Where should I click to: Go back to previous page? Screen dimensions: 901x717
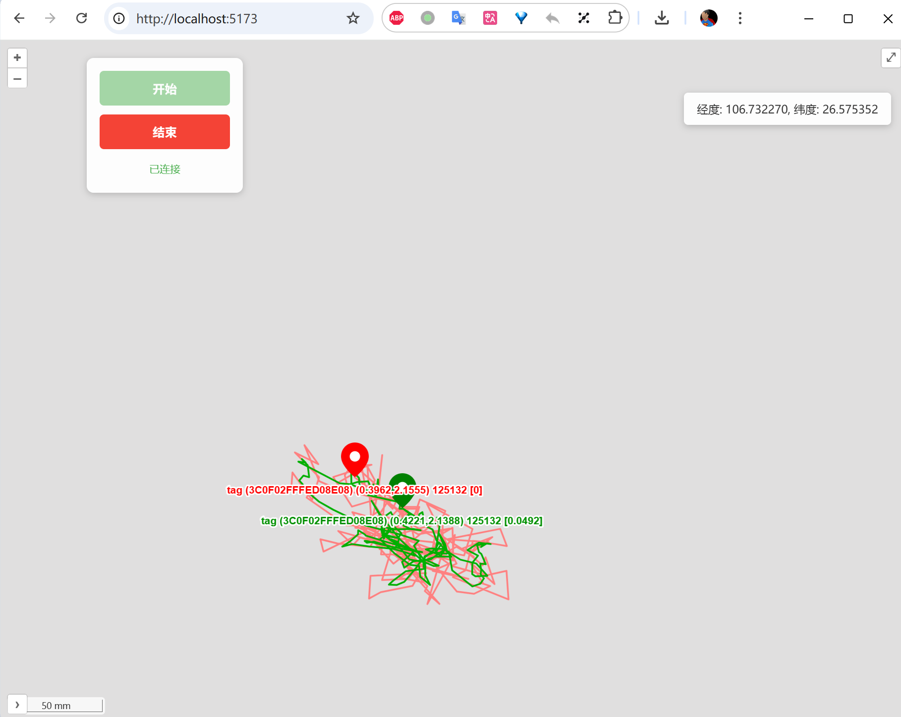click(19, 18)
